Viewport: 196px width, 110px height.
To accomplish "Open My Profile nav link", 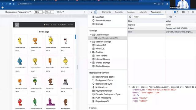I will [62, 25].
